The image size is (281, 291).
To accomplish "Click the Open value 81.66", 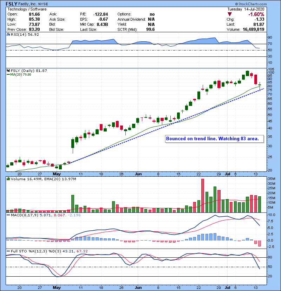I will pyautogui.click(x=34, y=14).
